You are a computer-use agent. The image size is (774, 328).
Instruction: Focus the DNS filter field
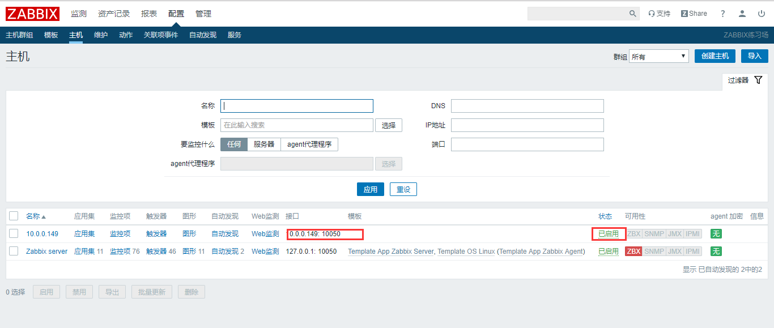528,106
